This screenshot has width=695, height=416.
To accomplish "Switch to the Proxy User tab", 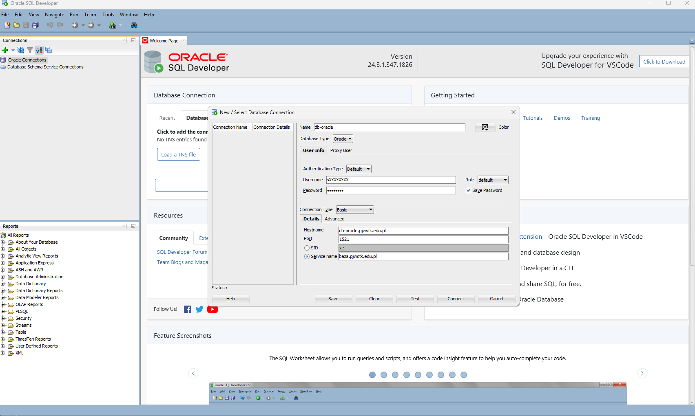I will point(341,150).
